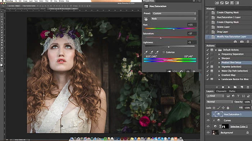Click the History panel snapshot camera icon
This screenshot has width=252, height=141.
point(242,42)
